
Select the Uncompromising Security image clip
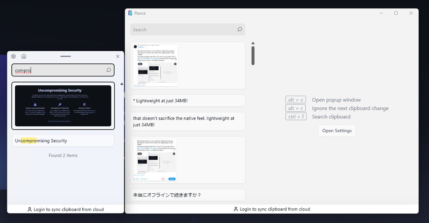point(63,106)
